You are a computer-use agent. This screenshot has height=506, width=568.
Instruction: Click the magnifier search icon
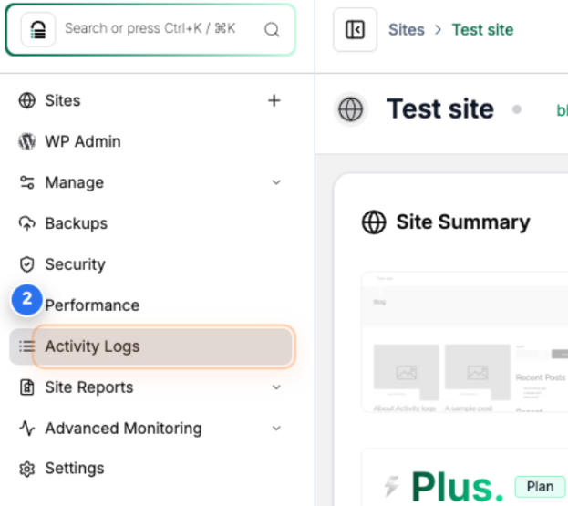point(272,30)
